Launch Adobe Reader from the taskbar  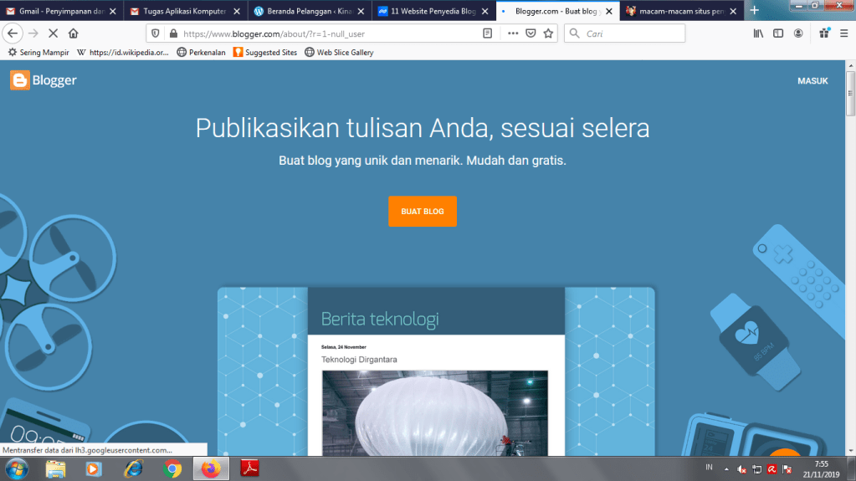[252, 468]
